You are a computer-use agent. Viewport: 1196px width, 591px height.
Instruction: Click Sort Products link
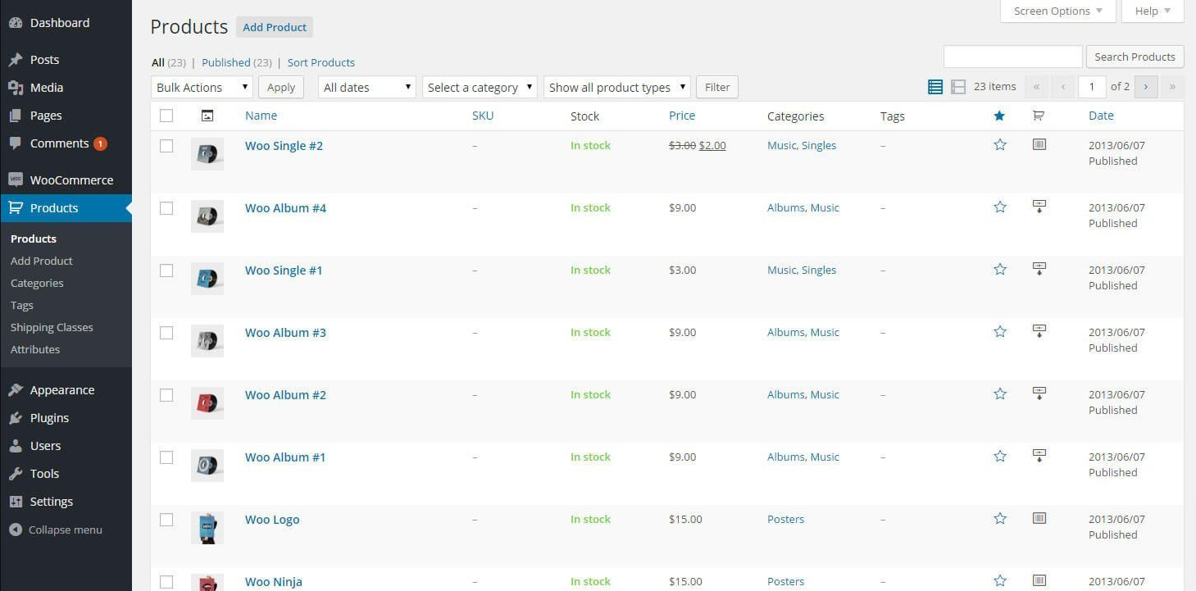[321, 62]
